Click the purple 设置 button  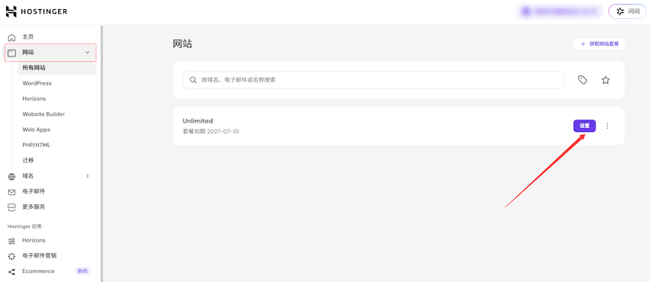584,126
